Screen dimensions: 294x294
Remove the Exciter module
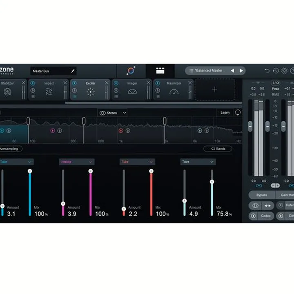click(107, 82)
